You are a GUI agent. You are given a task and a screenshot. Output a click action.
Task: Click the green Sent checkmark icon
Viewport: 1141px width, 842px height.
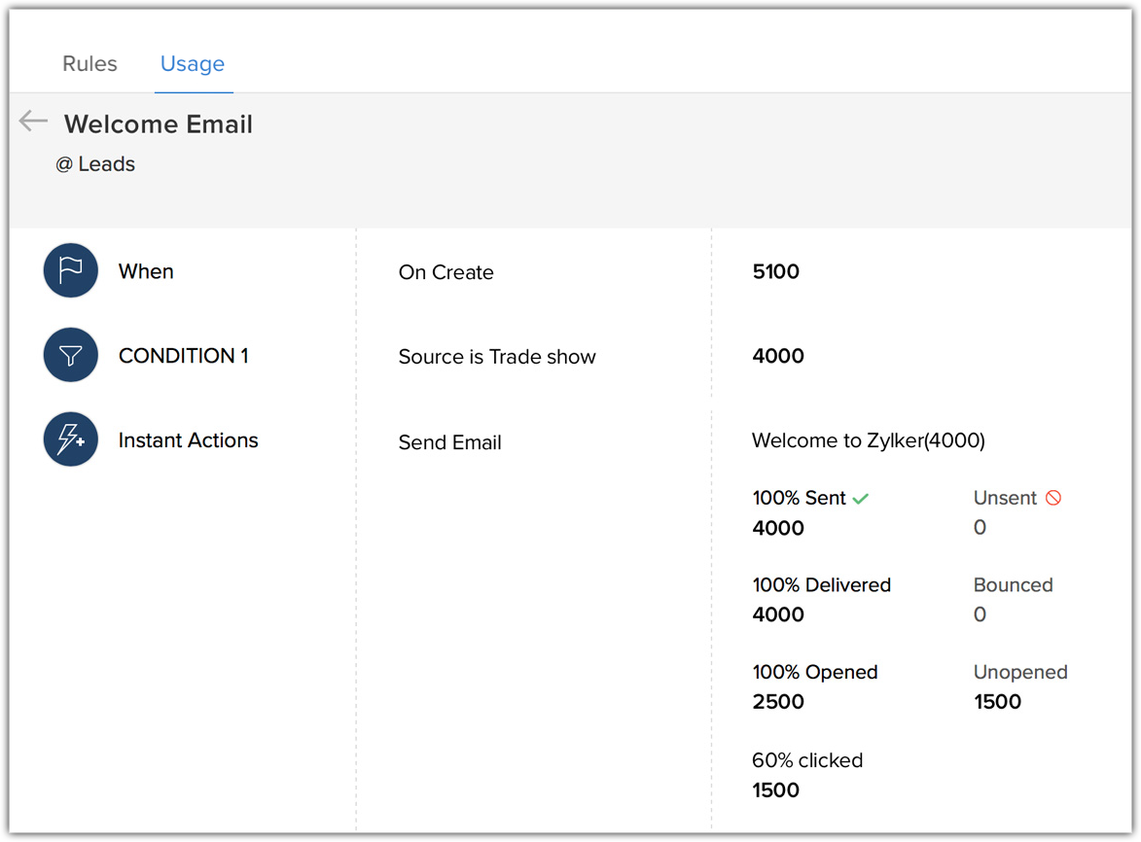(x=861, y=499)
